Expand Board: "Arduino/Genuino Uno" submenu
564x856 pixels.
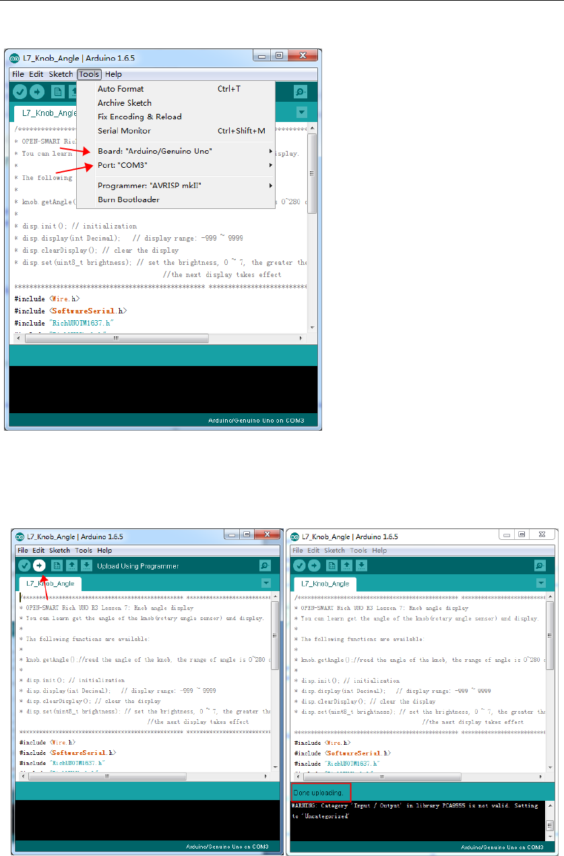[176, 151]
